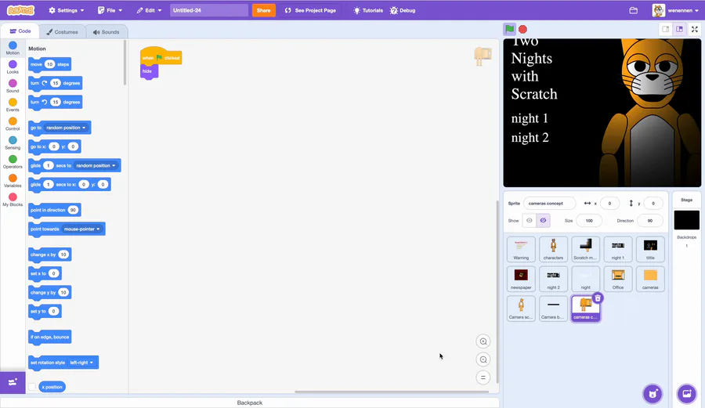Select the Office sprite thumbnail
The height and width of the screenshot is (408, 705).
[x=618, y=279]
